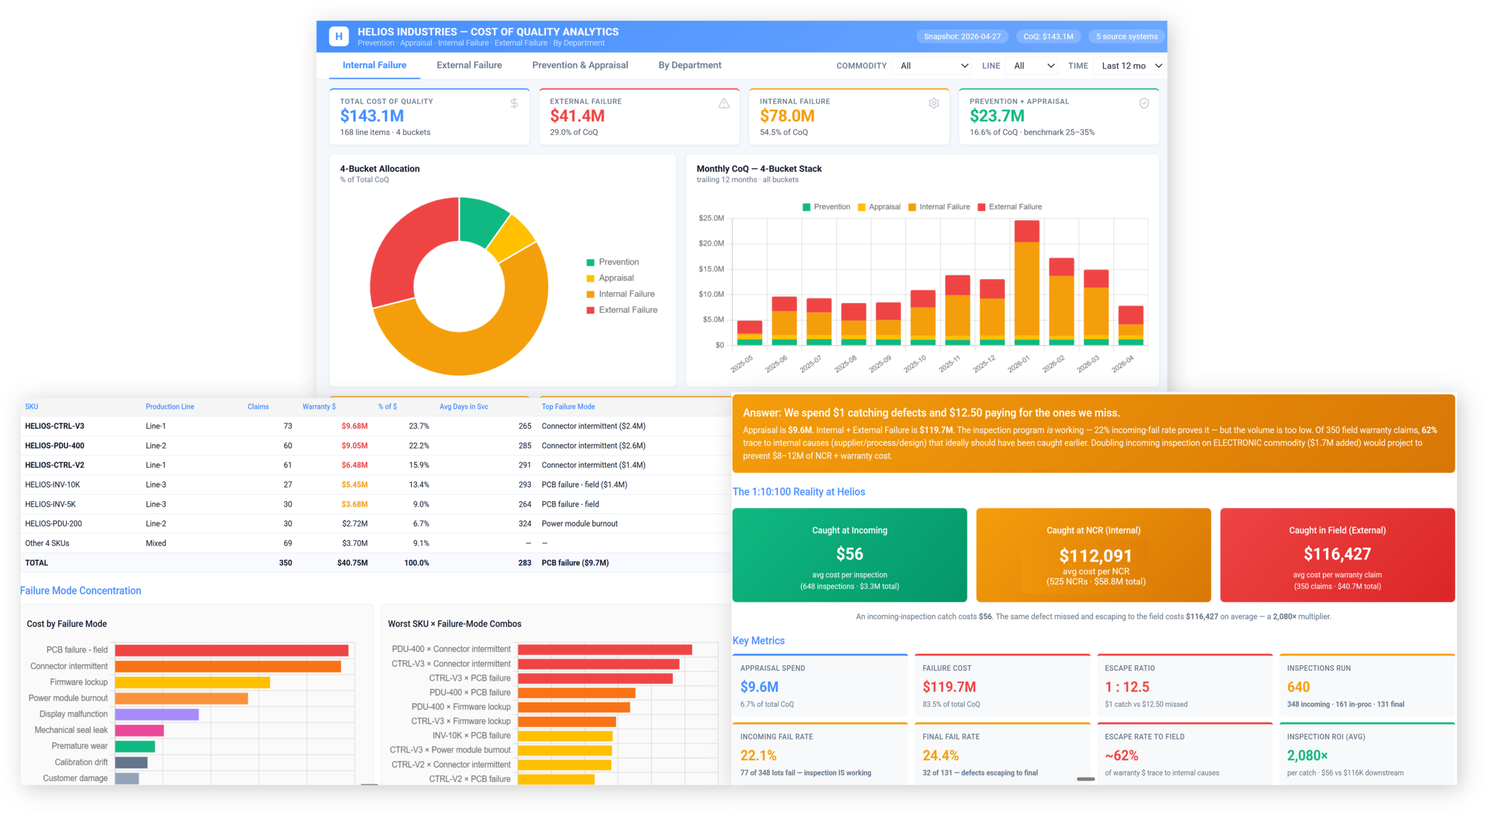This screenshot has height=813, width=1485.
Task: Click the Inspections Run 640 metric
Action: 1367,685
